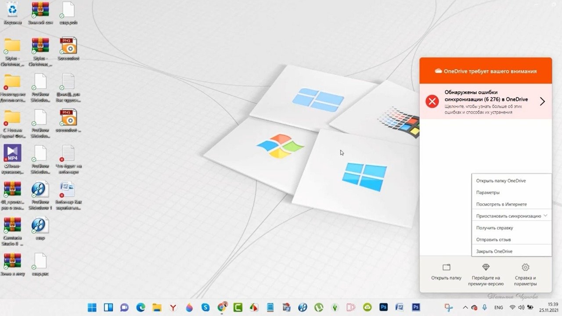The height and width of the screenshot is (316, 562).
Task: Open Microsoft Word from the taskbar
Action: pyautogui.click(x=400, y=308)
